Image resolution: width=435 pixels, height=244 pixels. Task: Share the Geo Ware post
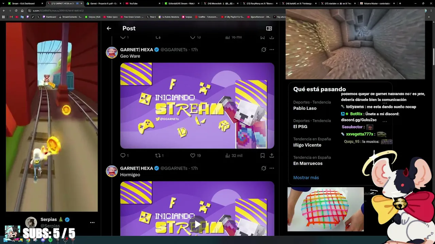(272, 156)
